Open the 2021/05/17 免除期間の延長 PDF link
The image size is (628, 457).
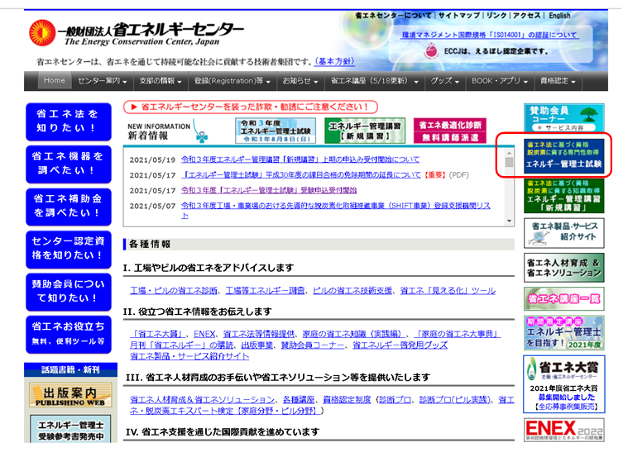coord(301,175)
